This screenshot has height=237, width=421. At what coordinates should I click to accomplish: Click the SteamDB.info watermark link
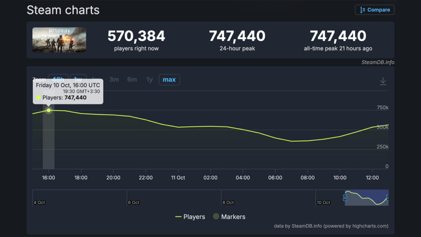tap(377, 62)
